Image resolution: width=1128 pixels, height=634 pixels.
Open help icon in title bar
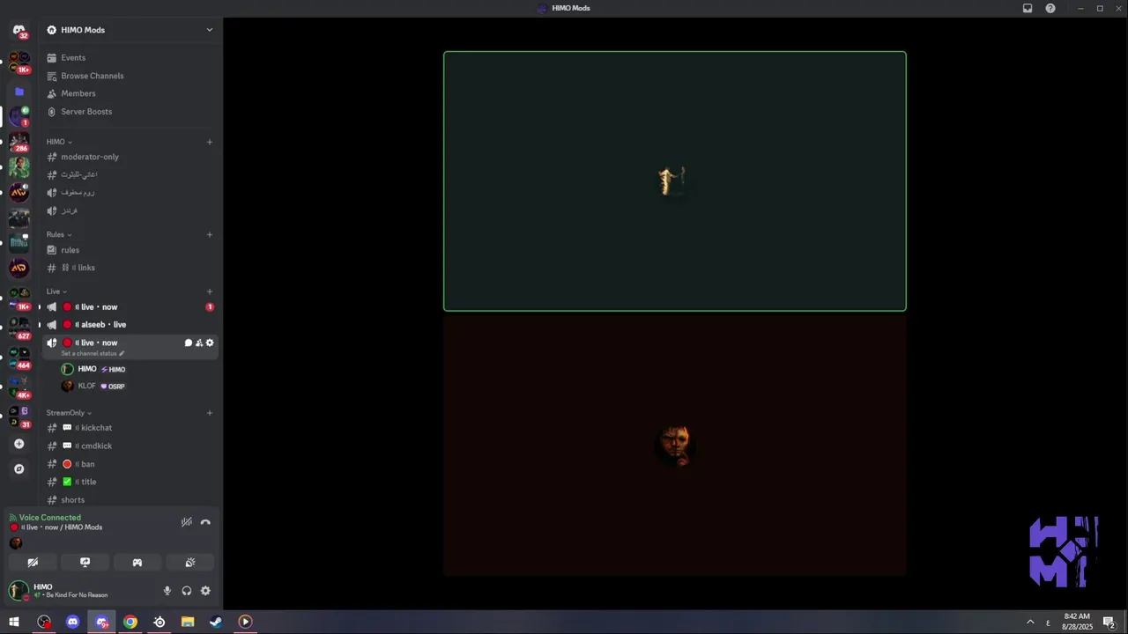point(1050,8)
